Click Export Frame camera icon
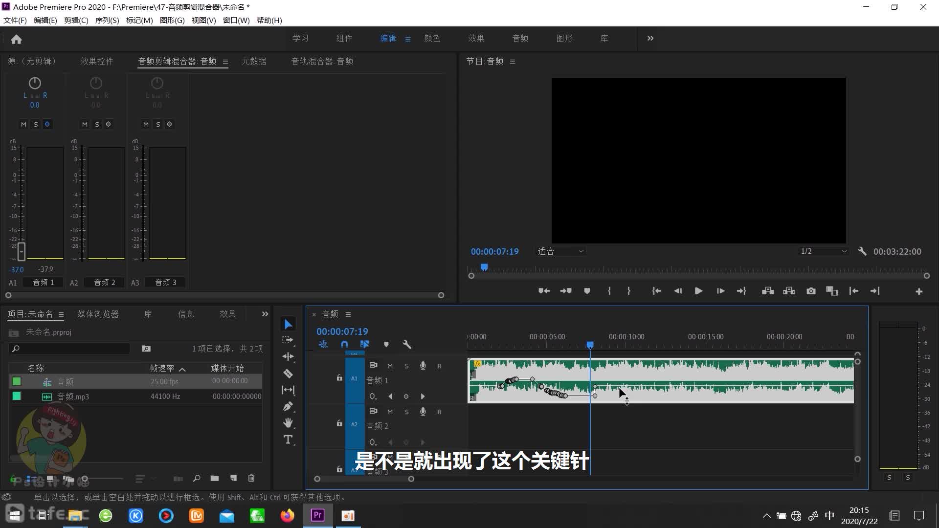This screenshot has height=528, width=939. coord(811,291)
